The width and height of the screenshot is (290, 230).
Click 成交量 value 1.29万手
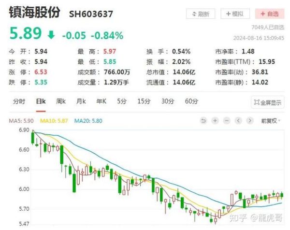[116, 82]
